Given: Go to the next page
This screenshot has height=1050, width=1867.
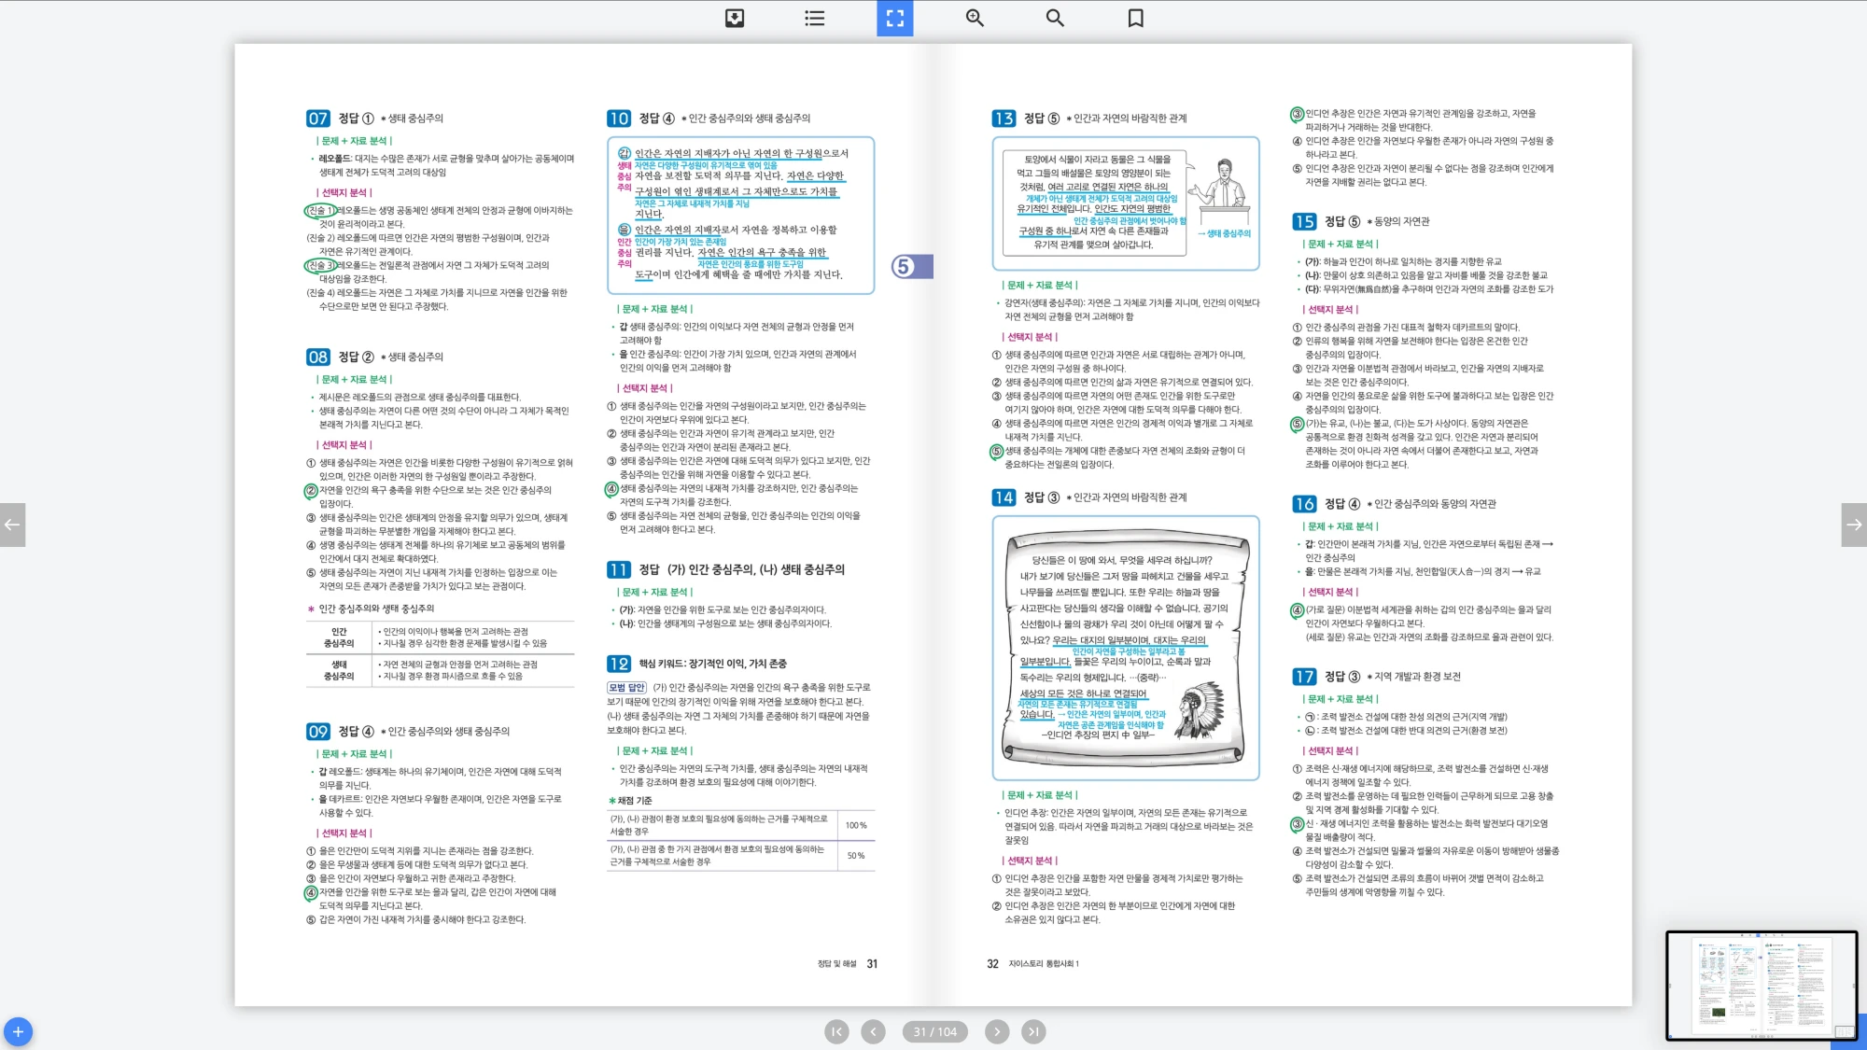Looking at the screenshot, I should [x=997, y=1031].
